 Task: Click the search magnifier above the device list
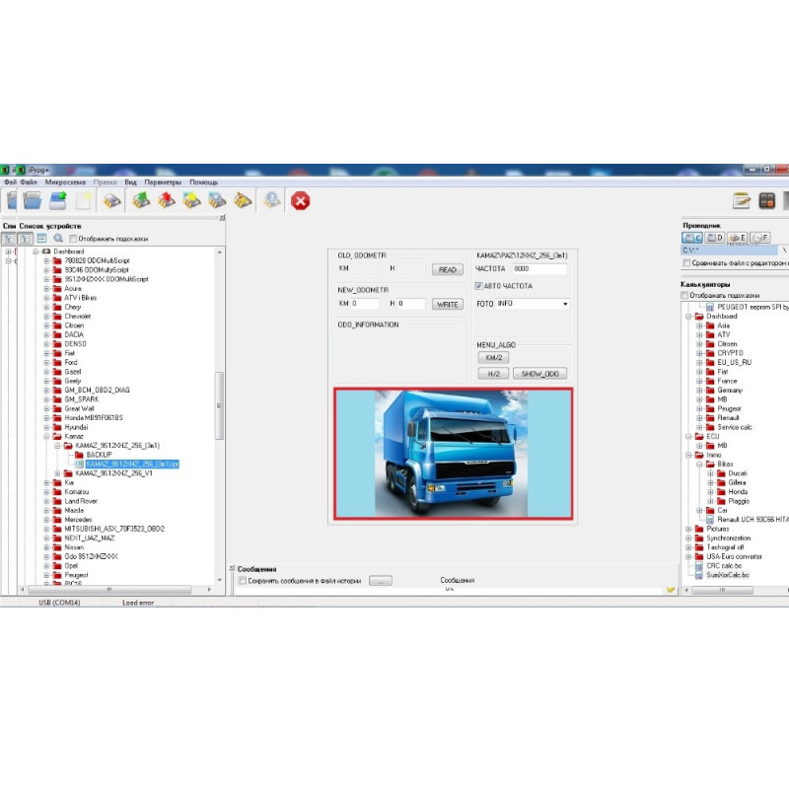(57, 237)
